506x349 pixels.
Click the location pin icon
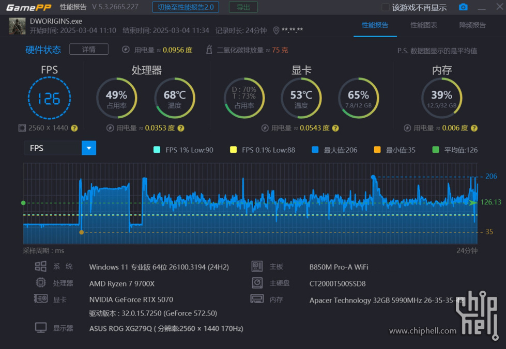[x=276, y=30]
